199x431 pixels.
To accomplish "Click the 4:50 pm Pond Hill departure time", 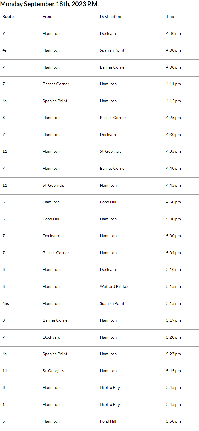I will click(173, 202).
